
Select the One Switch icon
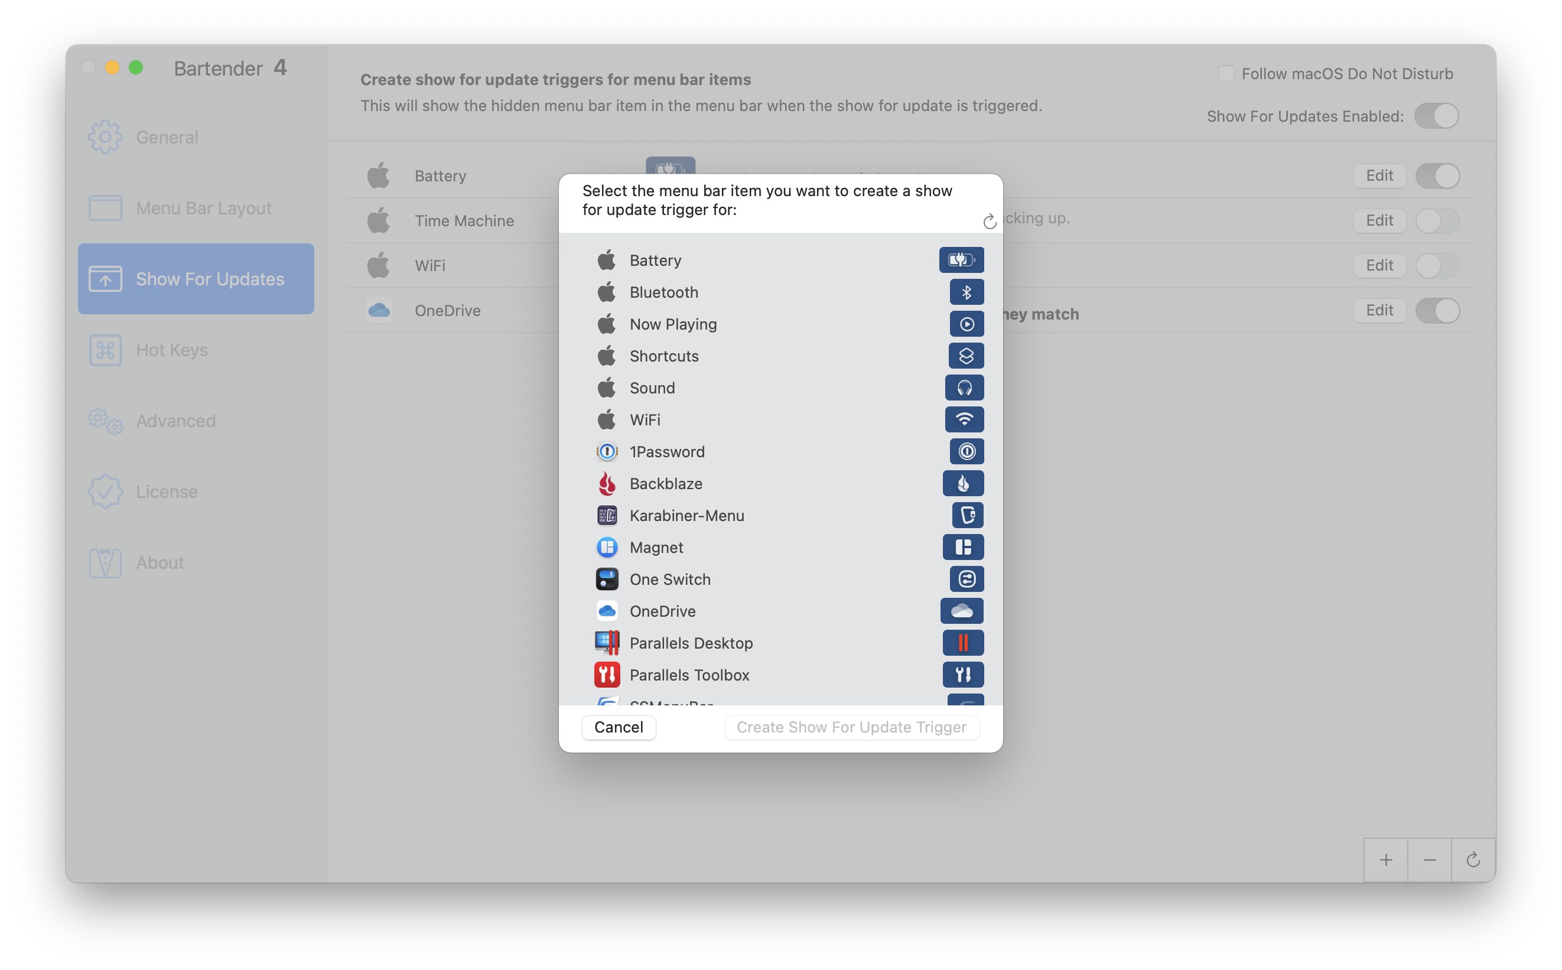point(607,579)
